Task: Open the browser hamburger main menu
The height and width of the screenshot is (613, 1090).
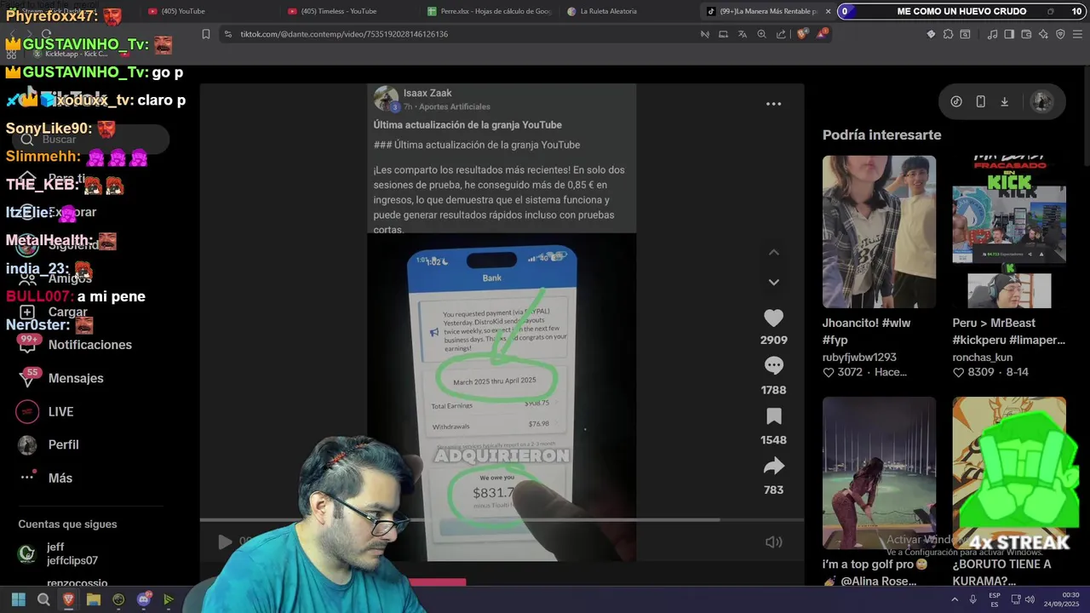Action: click(1077, 34)
